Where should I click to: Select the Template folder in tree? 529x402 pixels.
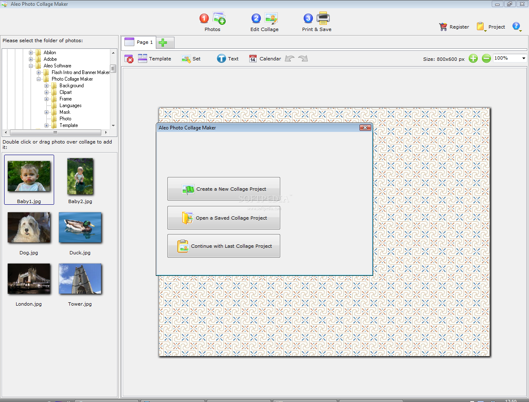pyautogui.click(x=69, y=125)
